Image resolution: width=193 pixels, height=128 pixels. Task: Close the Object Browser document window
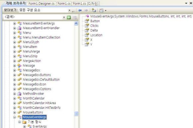pyautogui.click(x=191, y=3)
